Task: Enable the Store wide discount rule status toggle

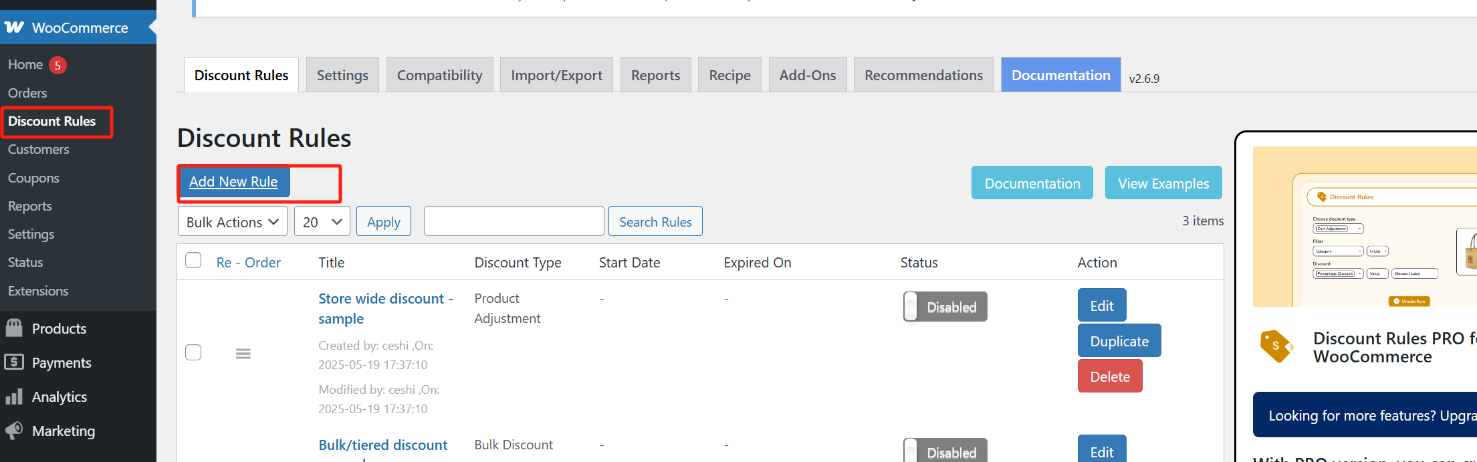Action: pyautogui.click(x=945, y=307)
